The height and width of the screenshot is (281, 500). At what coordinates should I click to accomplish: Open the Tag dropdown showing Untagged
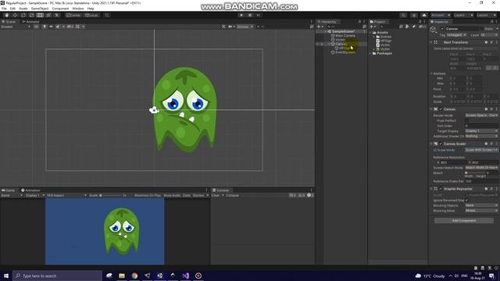click(x=456, y=34)
